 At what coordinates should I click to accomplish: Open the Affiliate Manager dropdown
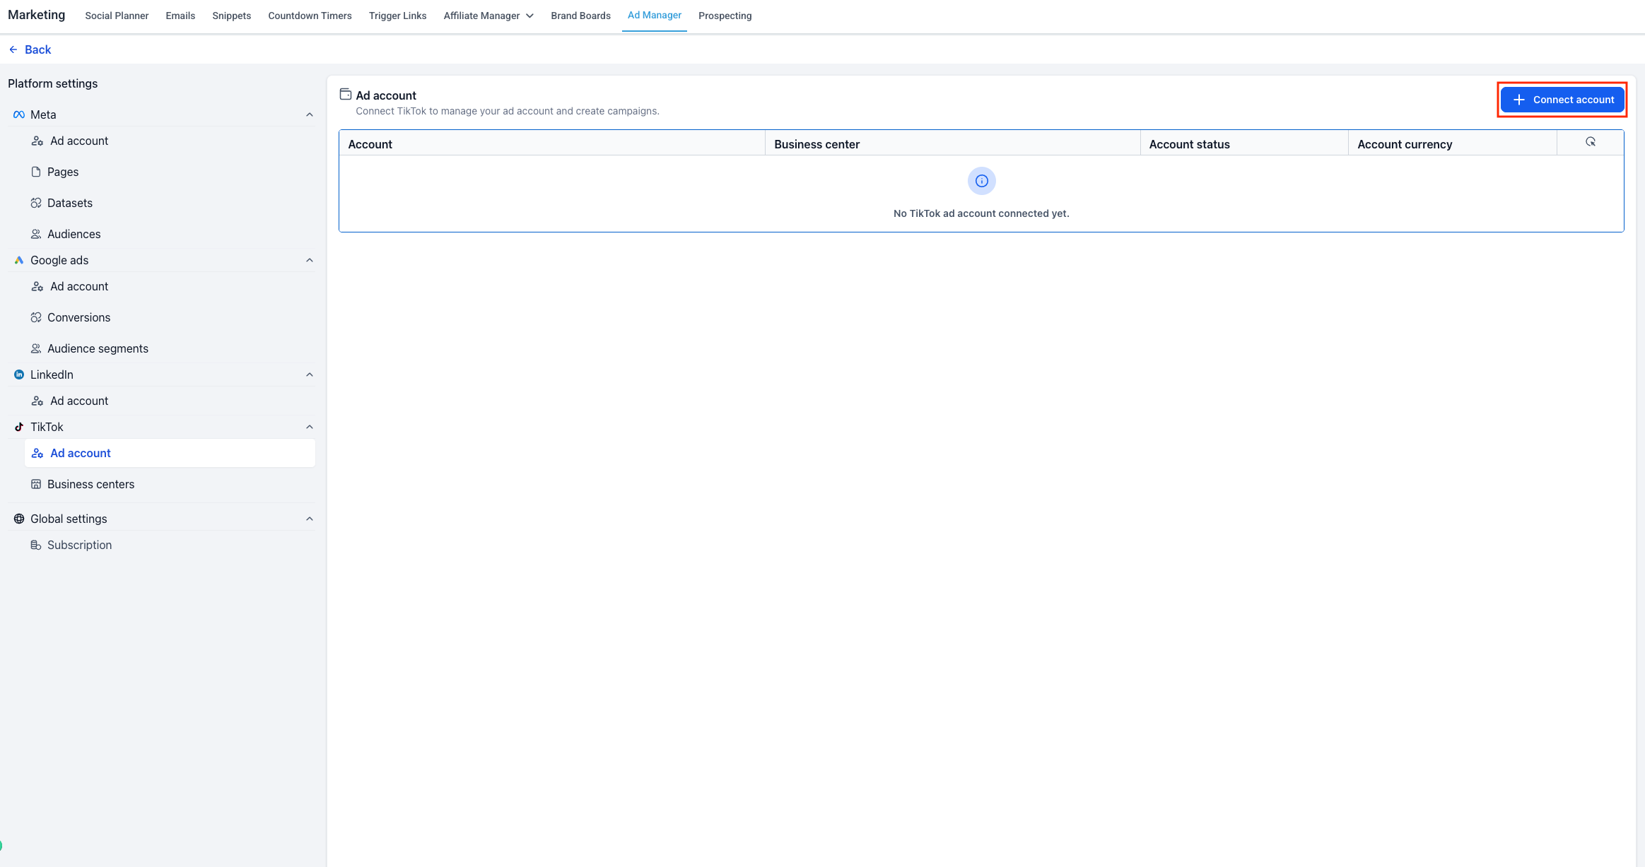[x=488, y=16]
